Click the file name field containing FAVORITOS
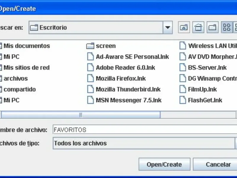Screen dimensions: 237x178 click(x=145, y=130)
